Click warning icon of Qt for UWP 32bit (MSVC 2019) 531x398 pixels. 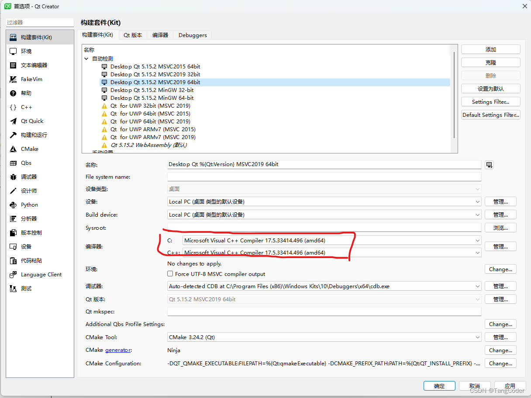[x=104, y=106]
